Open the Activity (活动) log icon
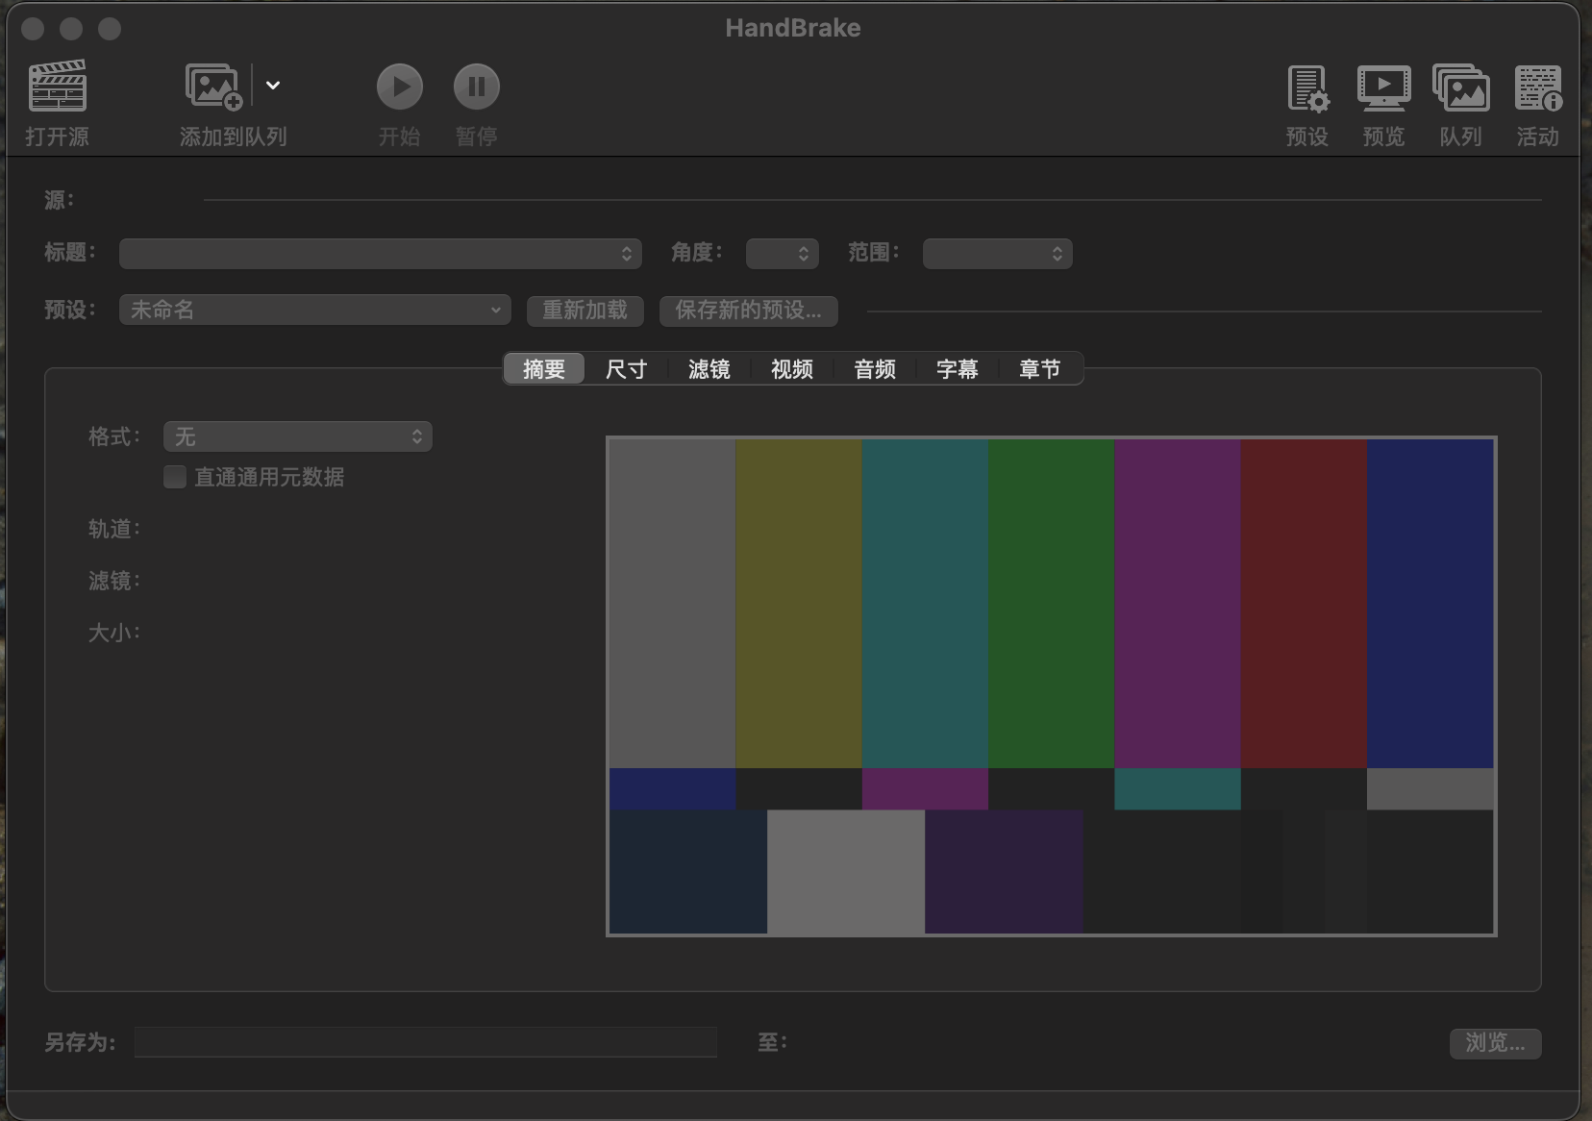 (x=1538, y=87)
